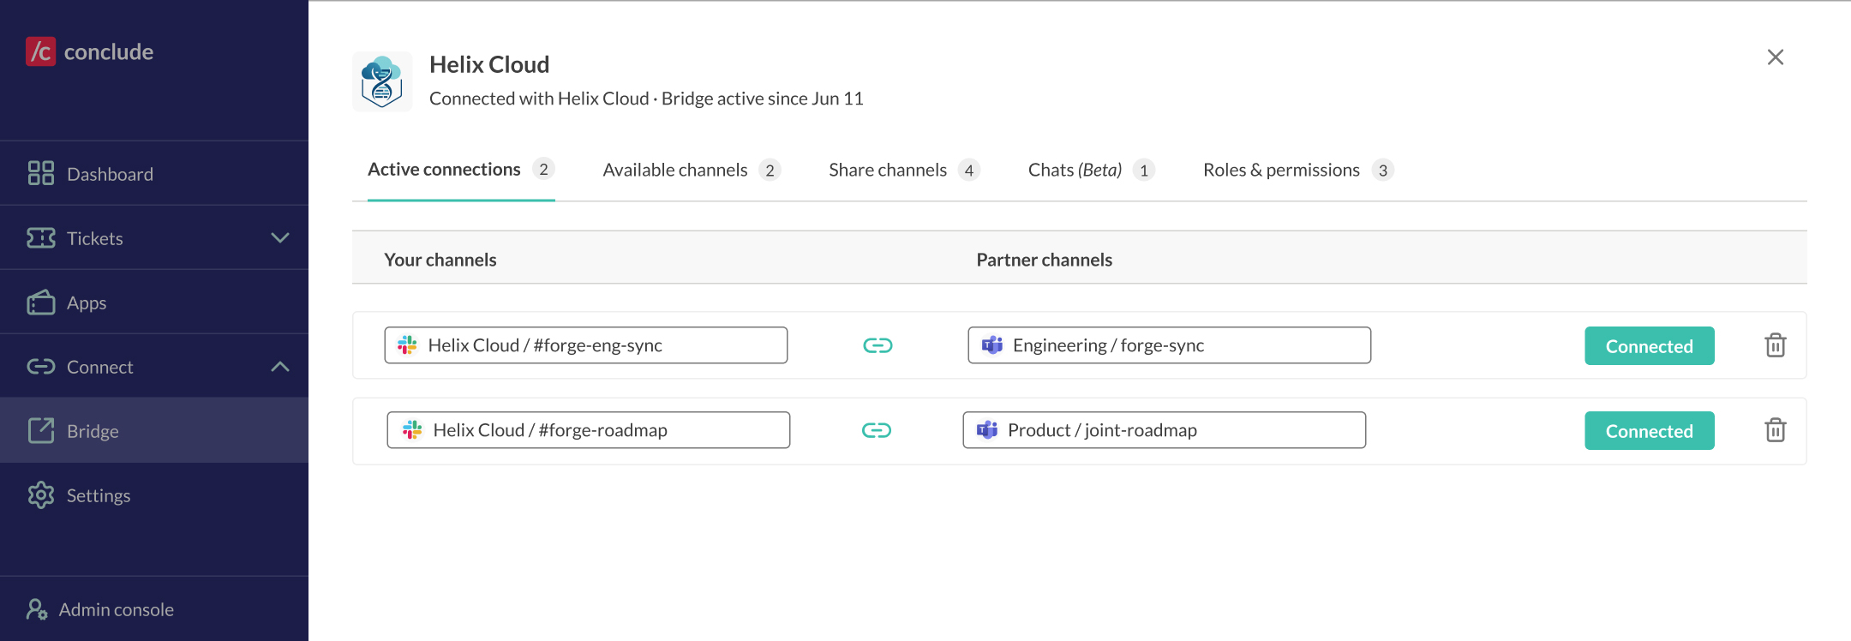Open Settings from sidebar
This screenshot has height=641, width=1851.
(x=154, y=494)
